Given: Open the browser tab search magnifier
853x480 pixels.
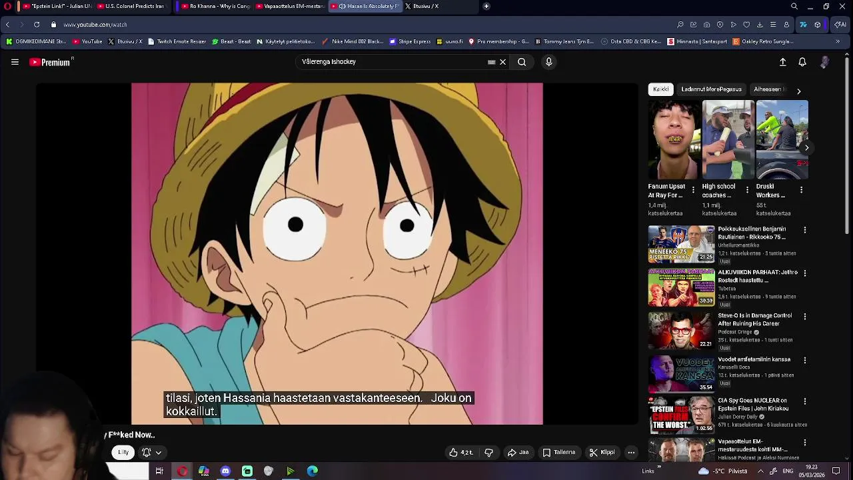Looking at the screenshot, I should click(x=794, y=6).
